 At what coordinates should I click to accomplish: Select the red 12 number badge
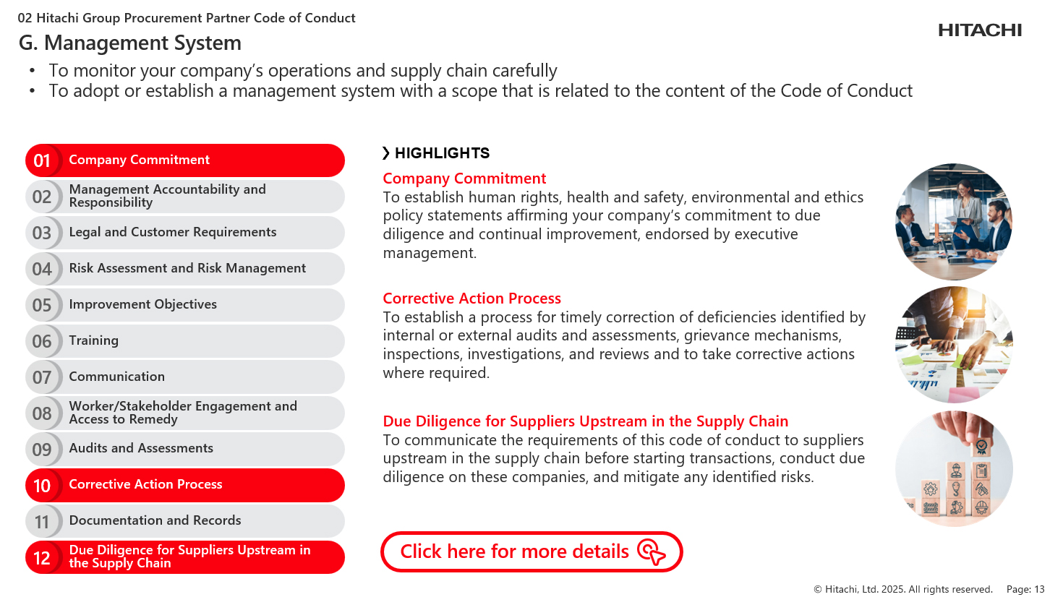click(42, 557)
